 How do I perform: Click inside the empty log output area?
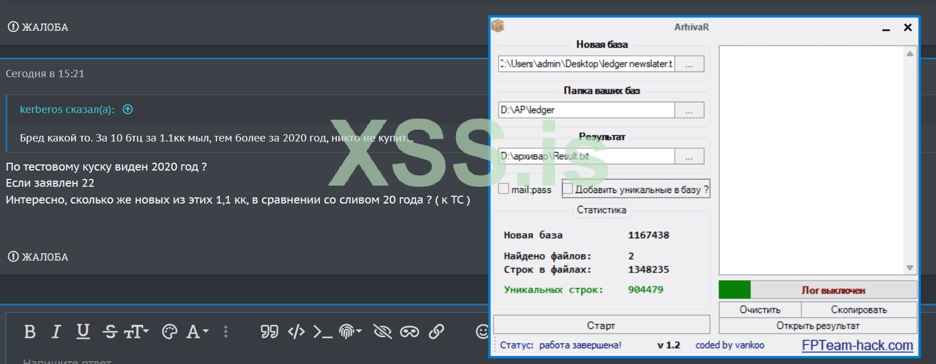[811, 160]
